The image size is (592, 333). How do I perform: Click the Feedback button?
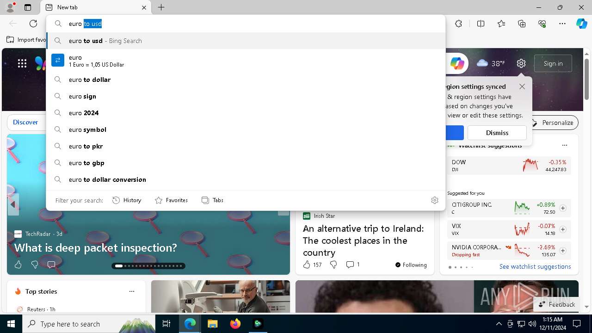click(x=557, y=304)
